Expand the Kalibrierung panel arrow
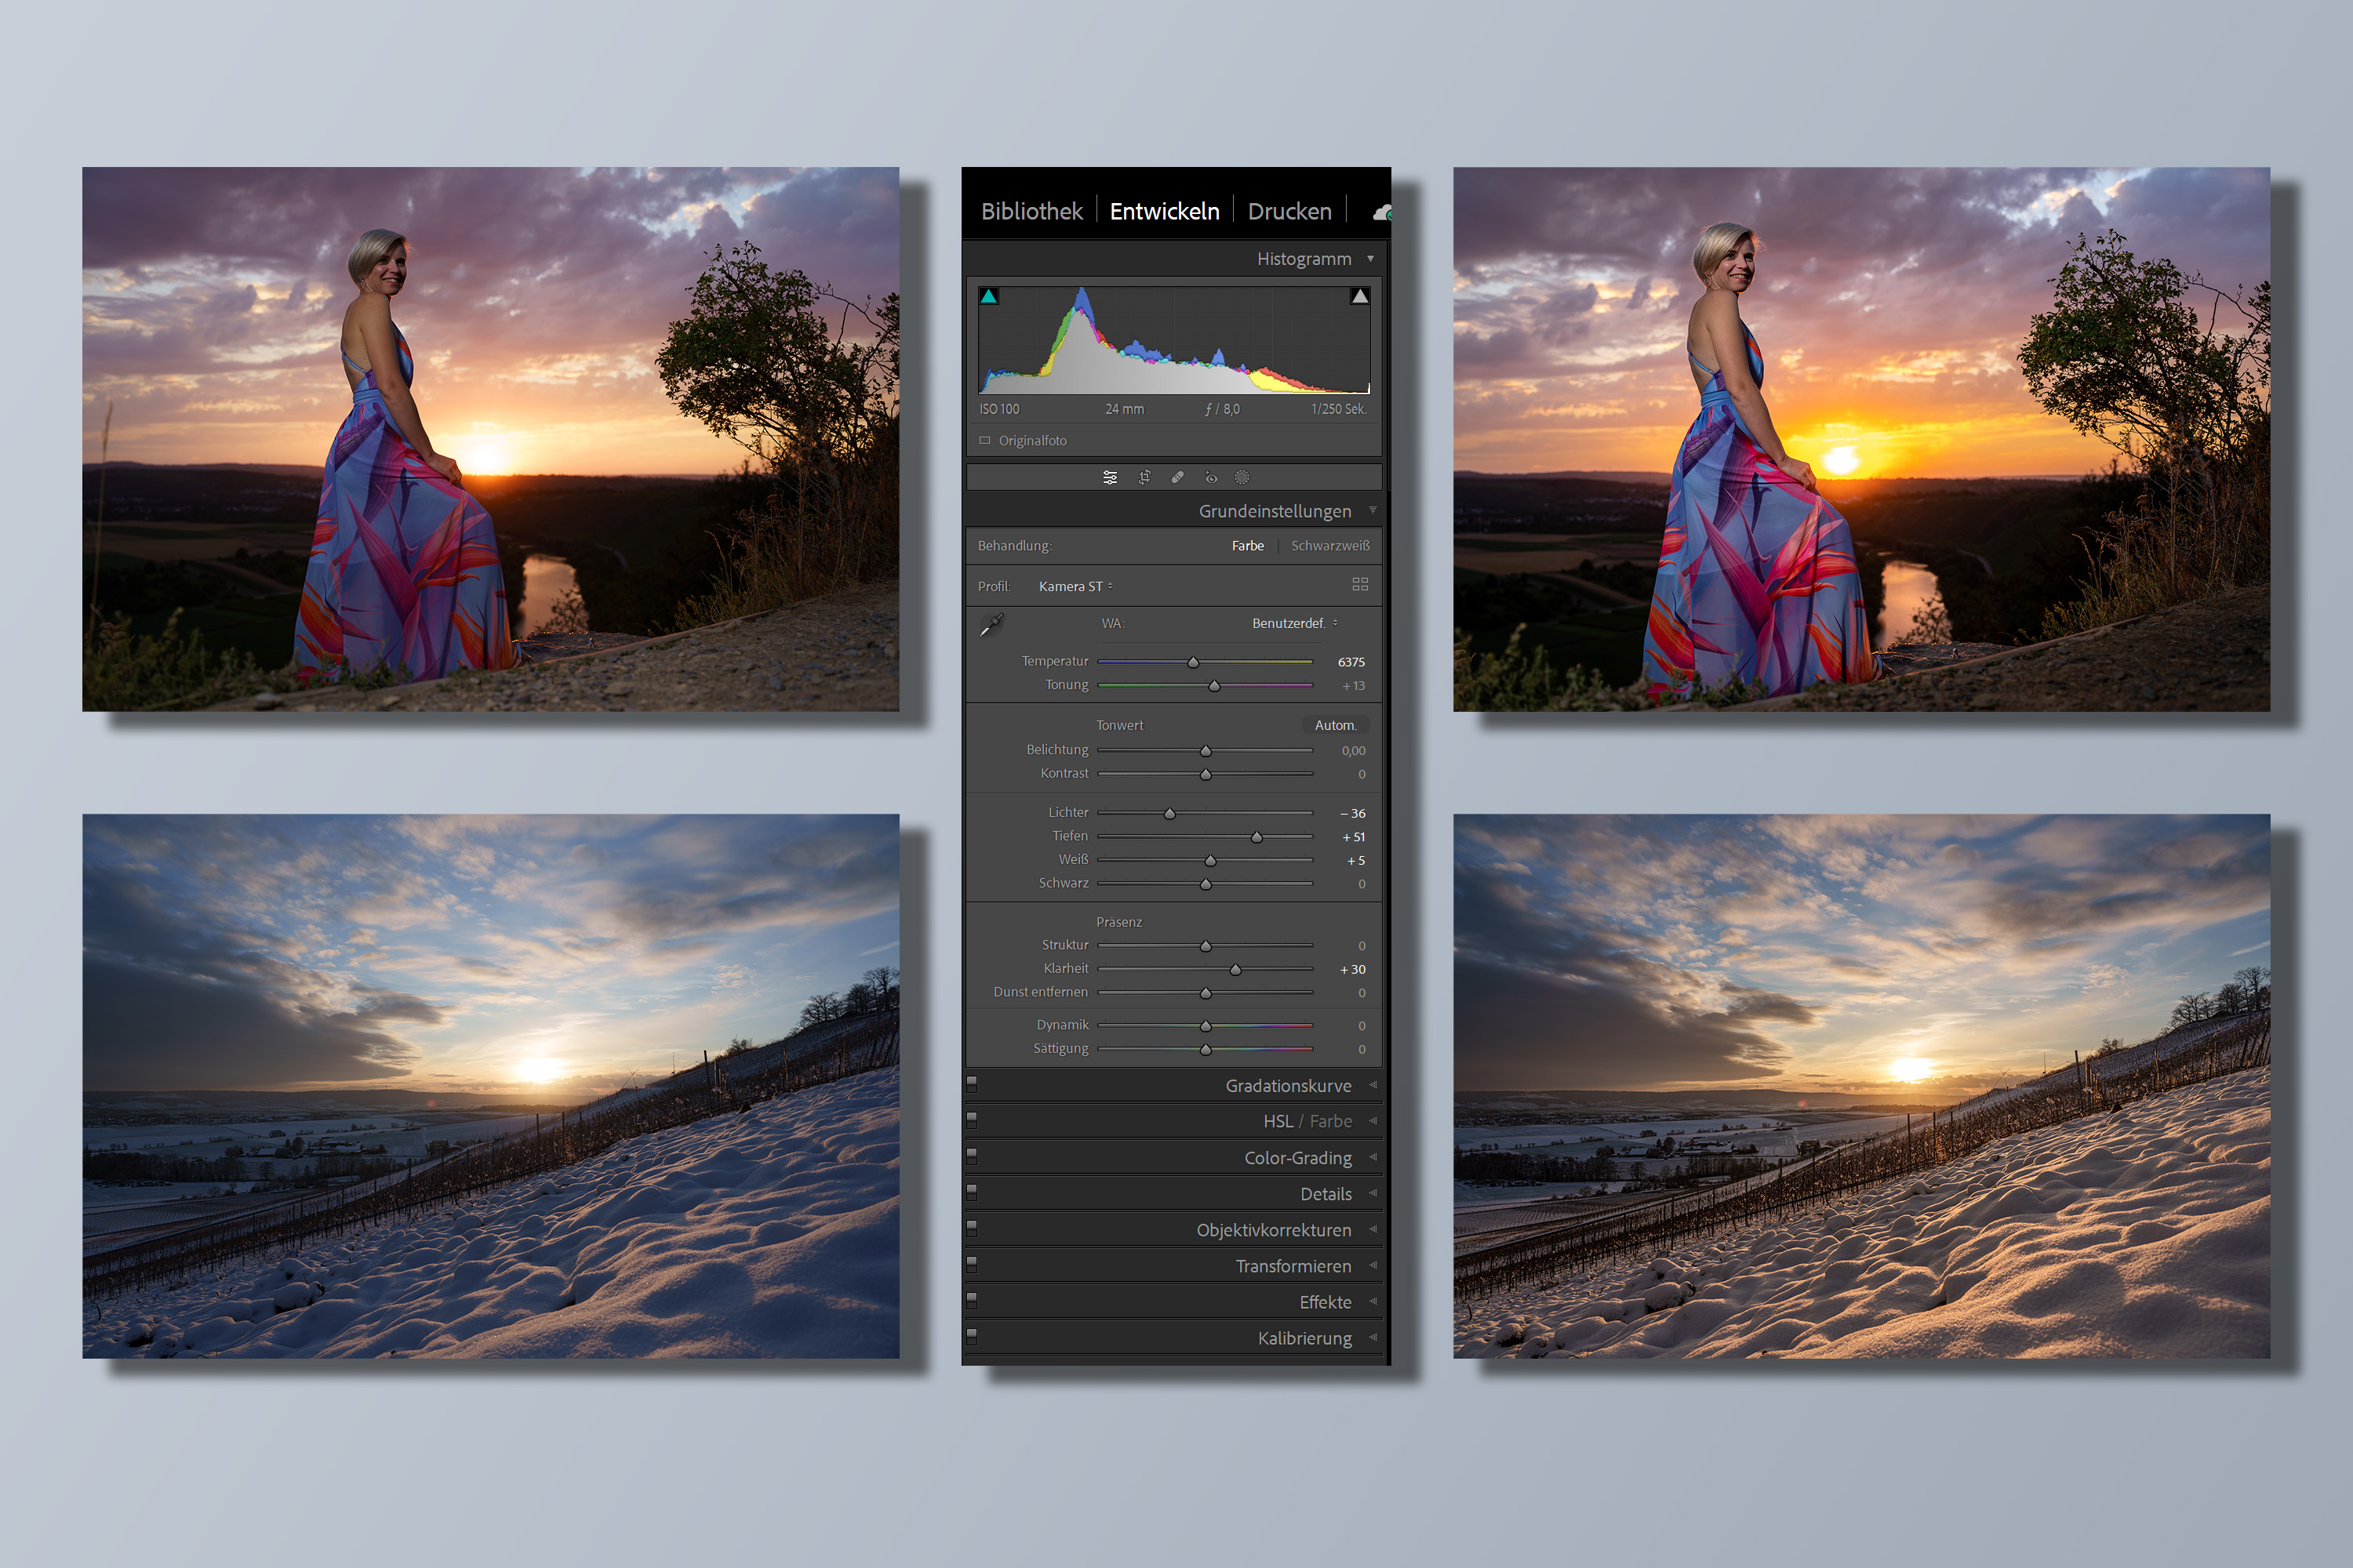Viewport: 2353px width, 1568px height. 1373,1337
